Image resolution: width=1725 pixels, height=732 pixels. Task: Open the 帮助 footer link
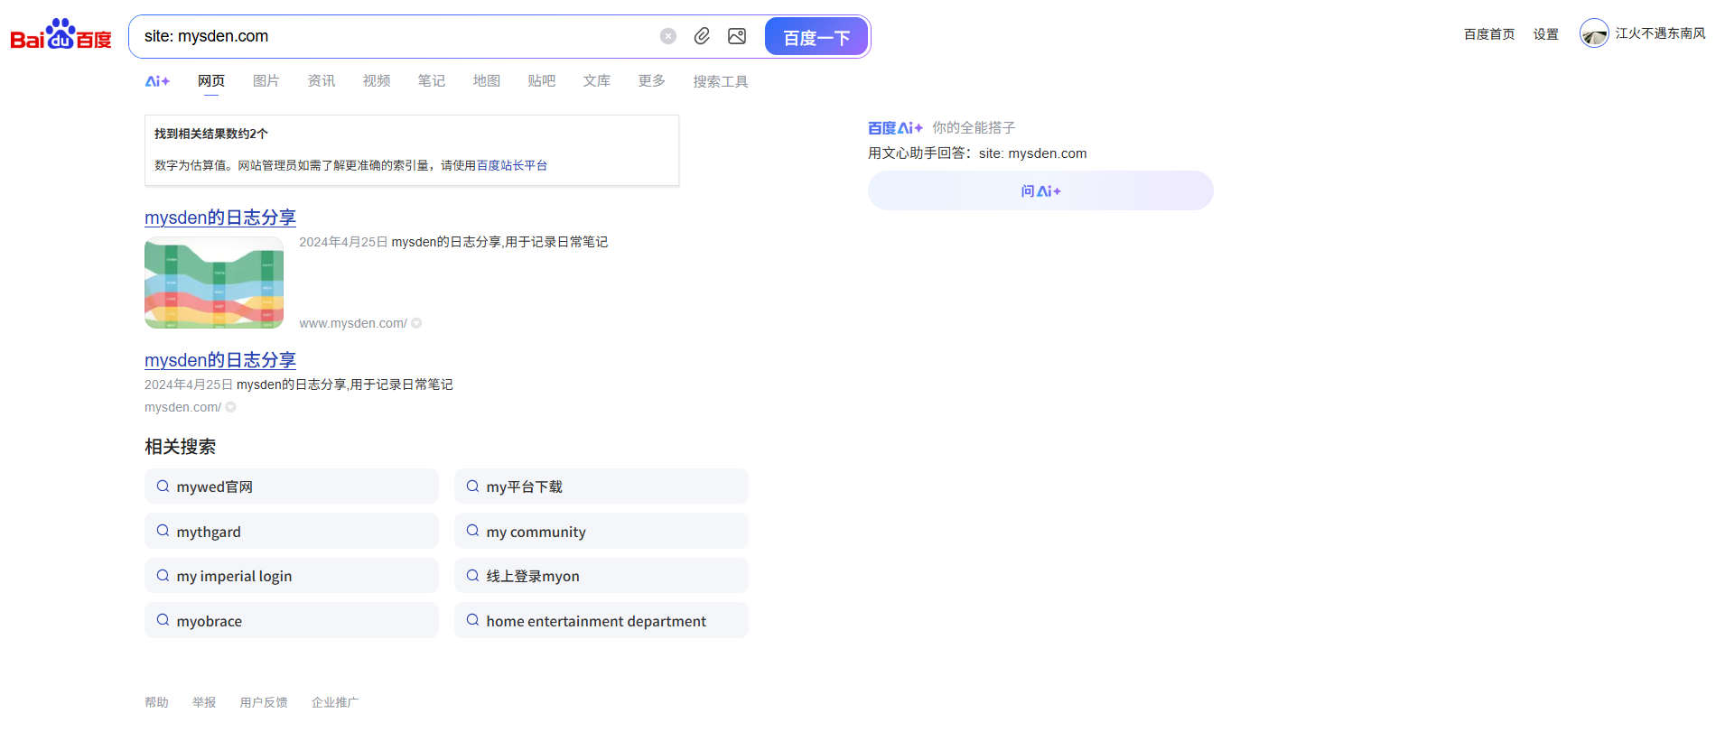point(156,702)
